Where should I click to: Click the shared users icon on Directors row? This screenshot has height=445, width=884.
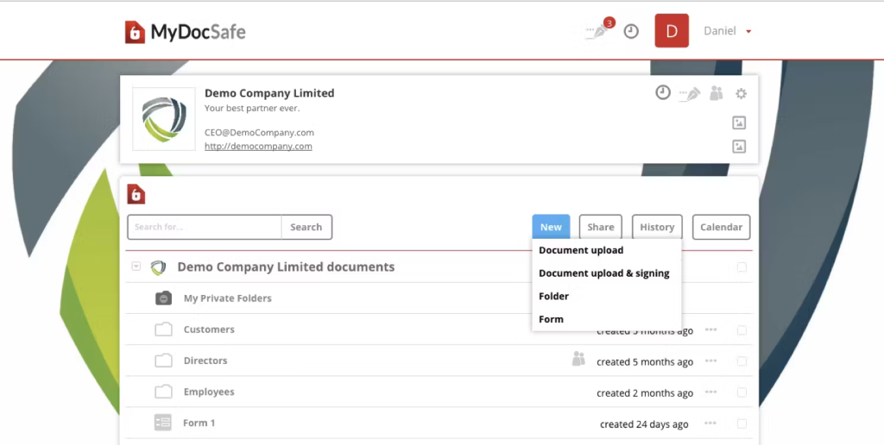[x=578, y=359]
